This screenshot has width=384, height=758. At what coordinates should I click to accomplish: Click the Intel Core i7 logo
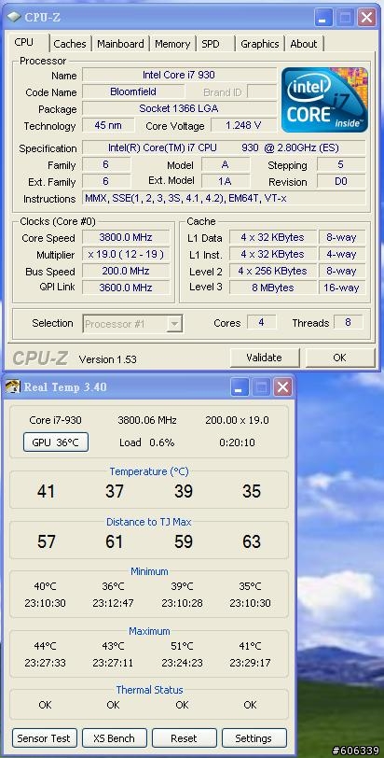pos(324,100)
